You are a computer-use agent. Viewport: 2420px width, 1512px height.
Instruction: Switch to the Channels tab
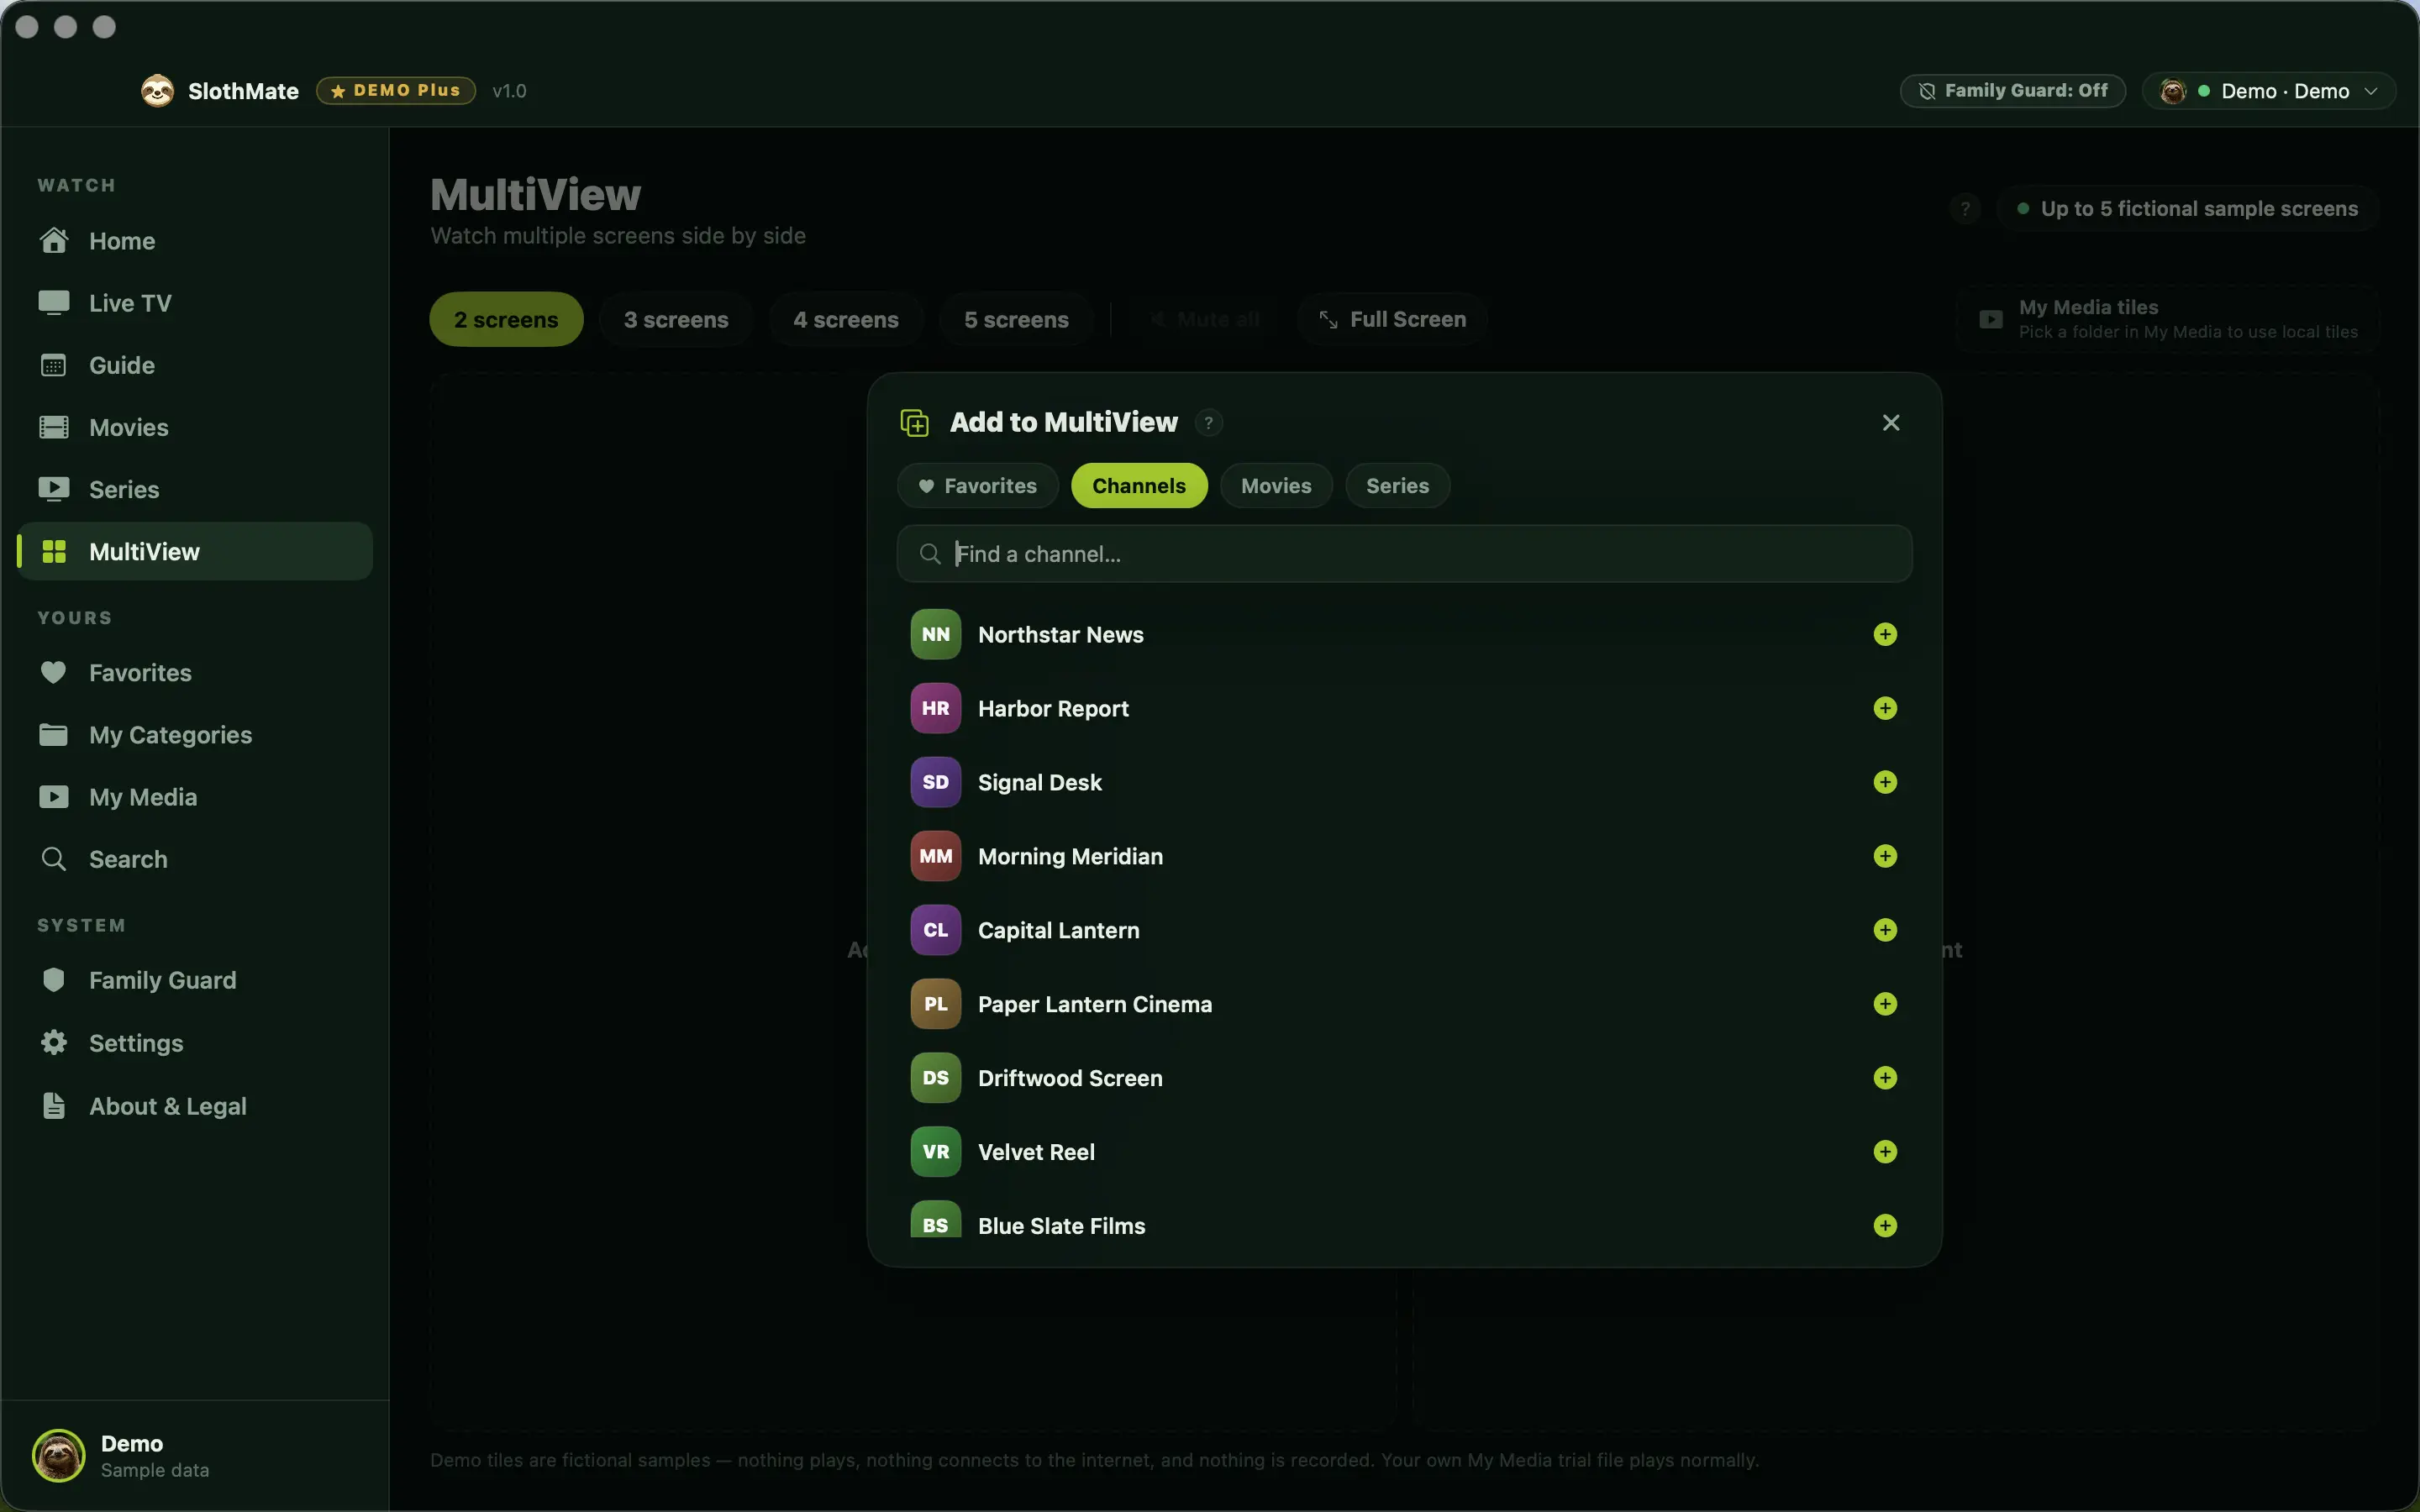coord(1139,486)
